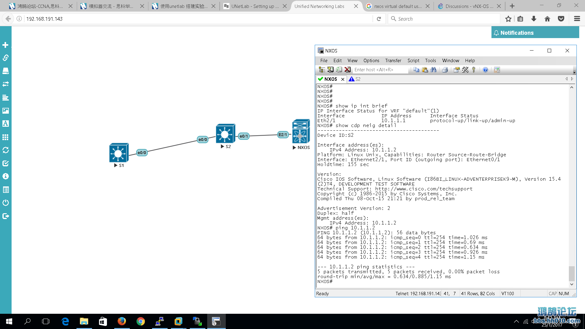
Task: Click the SecureCRT help icon
Action: coord(485,69)
